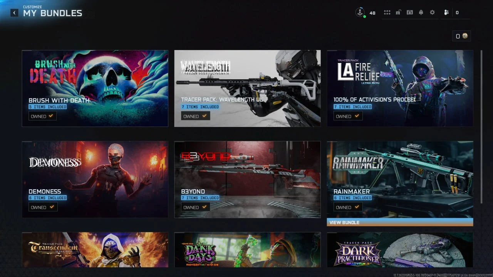Click '6 ITEMS INCLUDED' on Demoness
The image size is (493, 277).
point(48,198)
